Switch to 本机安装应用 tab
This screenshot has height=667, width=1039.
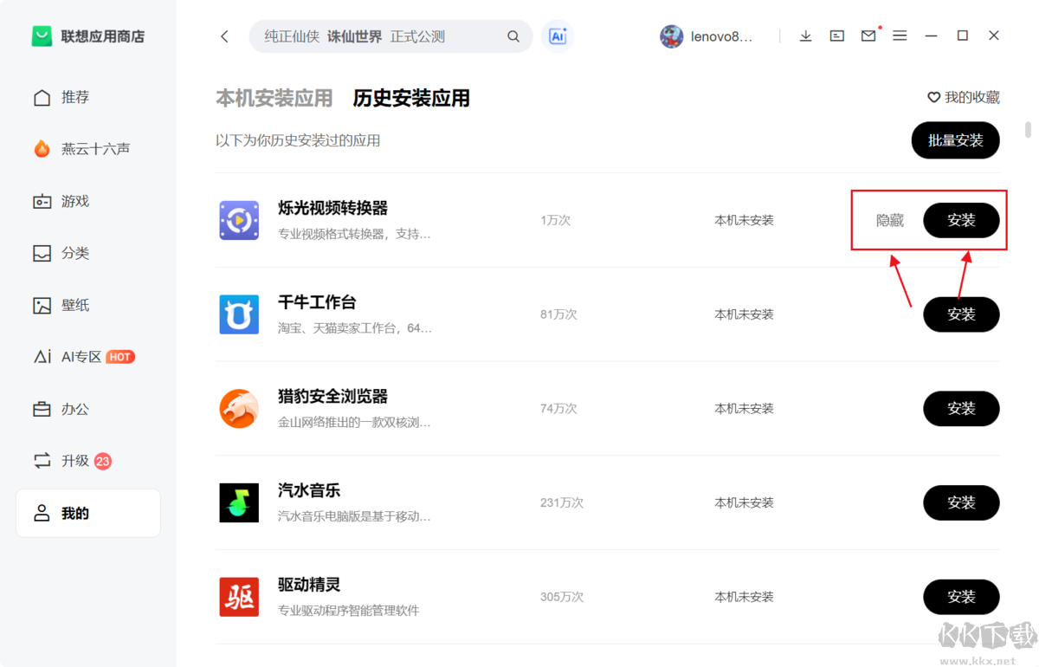[274, 98]
